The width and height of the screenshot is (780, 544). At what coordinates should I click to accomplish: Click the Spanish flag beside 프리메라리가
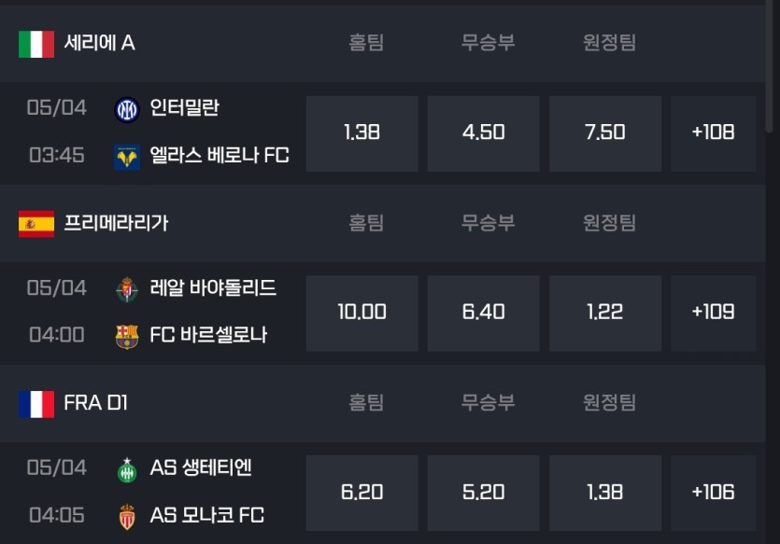36,224
